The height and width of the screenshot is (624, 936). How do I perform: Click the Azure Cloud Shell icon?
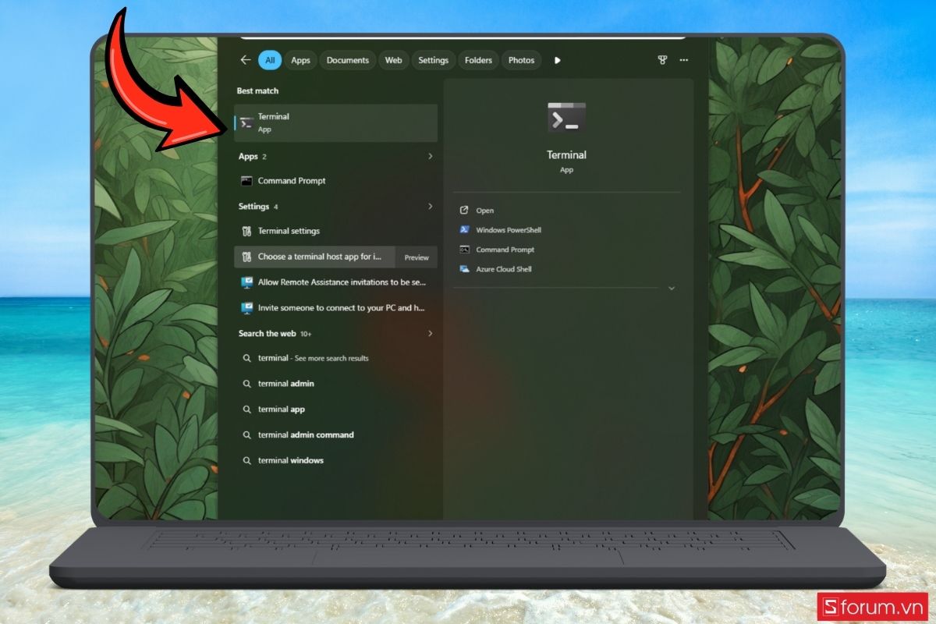464,269
